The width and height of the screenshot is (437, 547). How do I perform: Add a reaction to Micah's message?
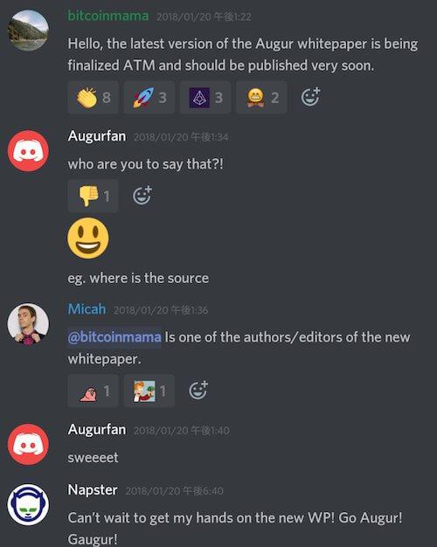click(198, 390)
